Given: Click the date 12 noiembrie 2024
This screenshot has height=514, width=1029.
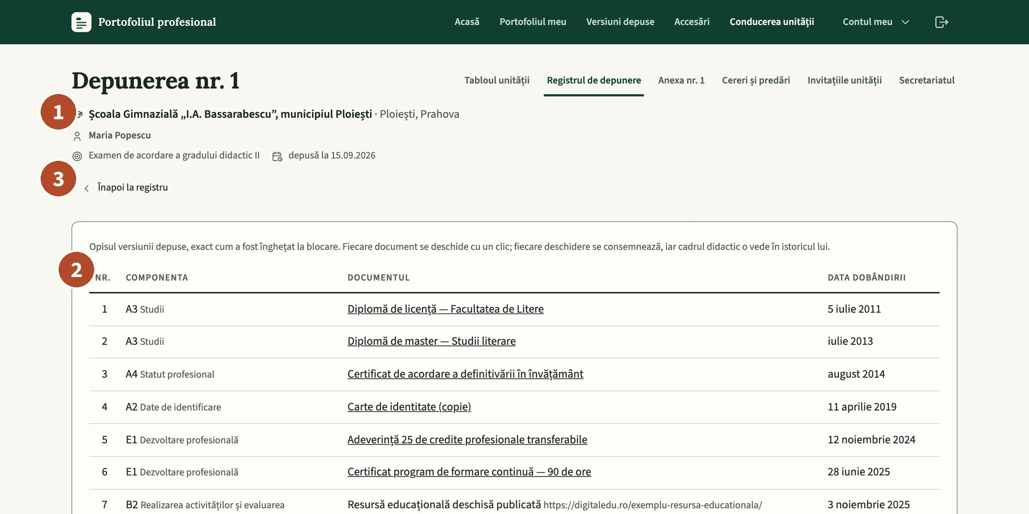Looking at the screenshot, I should (x=871, y=440).
